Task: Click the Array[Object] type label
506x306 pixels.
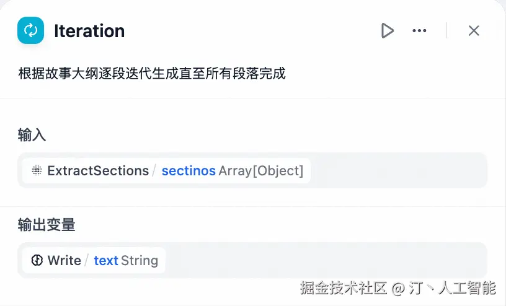Action: click(261, 170)
